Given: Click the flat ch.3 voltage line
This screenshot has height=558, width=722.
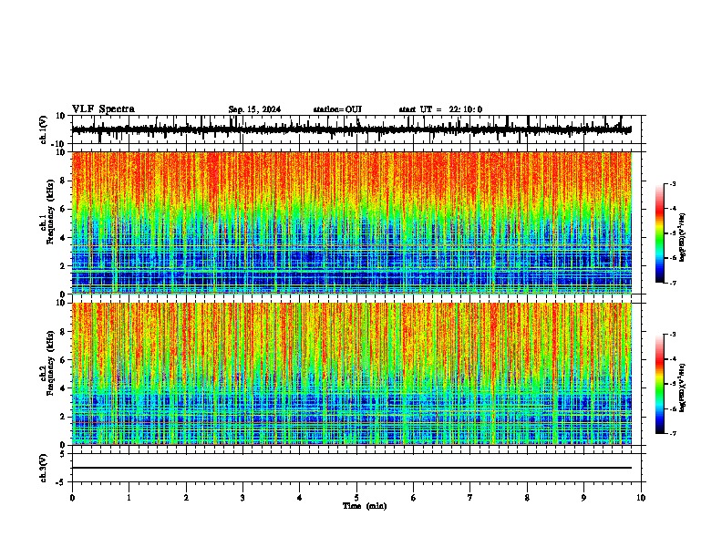Looking at the screenshot, I should click(x=351, y=468).
